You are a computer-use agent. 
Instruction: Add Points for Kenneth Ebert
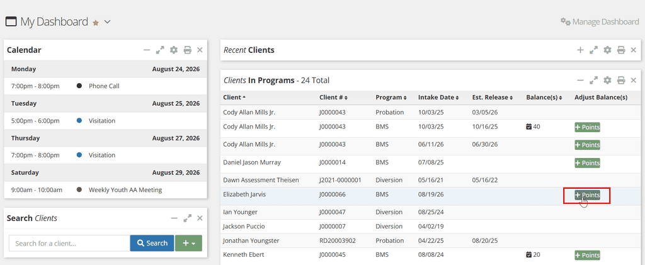[x=588, y=255]
